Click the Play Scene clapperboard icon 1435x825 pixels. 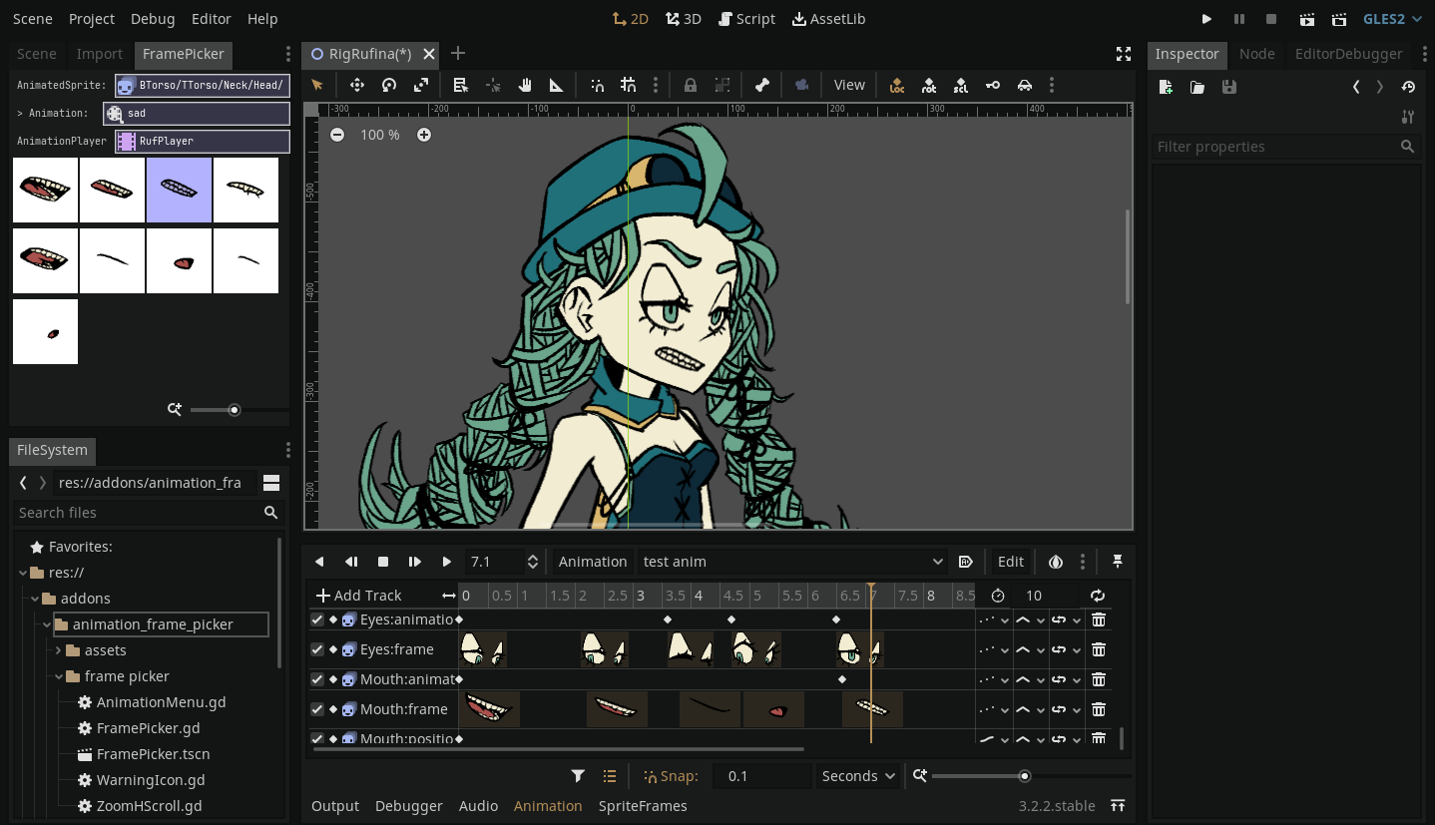click(1307, 19)
